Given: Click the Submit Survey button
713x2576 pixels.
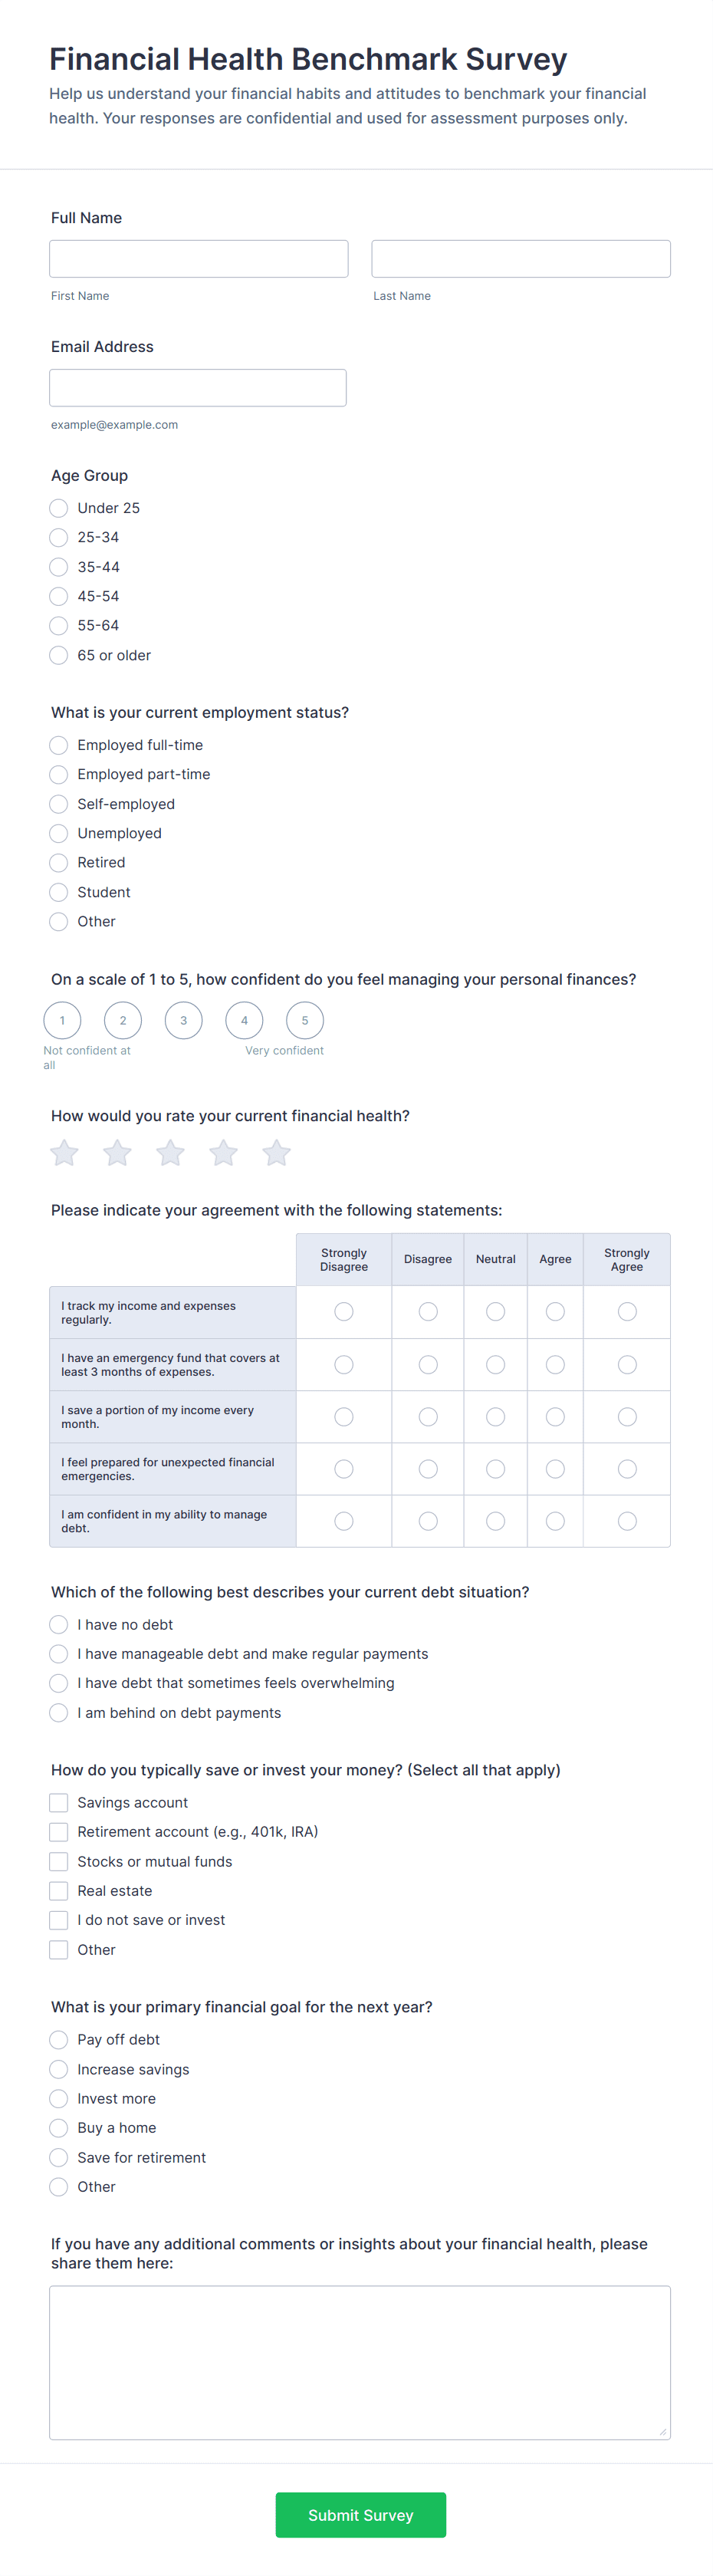Looking at the screenshot, I should click(360, 2514).
